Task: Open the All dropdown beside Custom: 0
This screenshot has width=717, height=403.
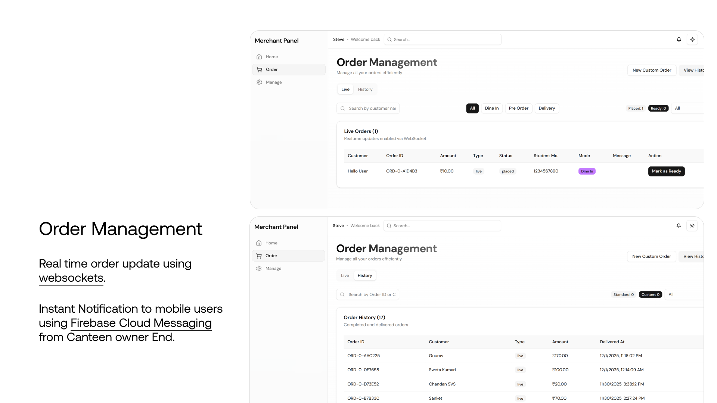Action: click(x=683, y=295)
